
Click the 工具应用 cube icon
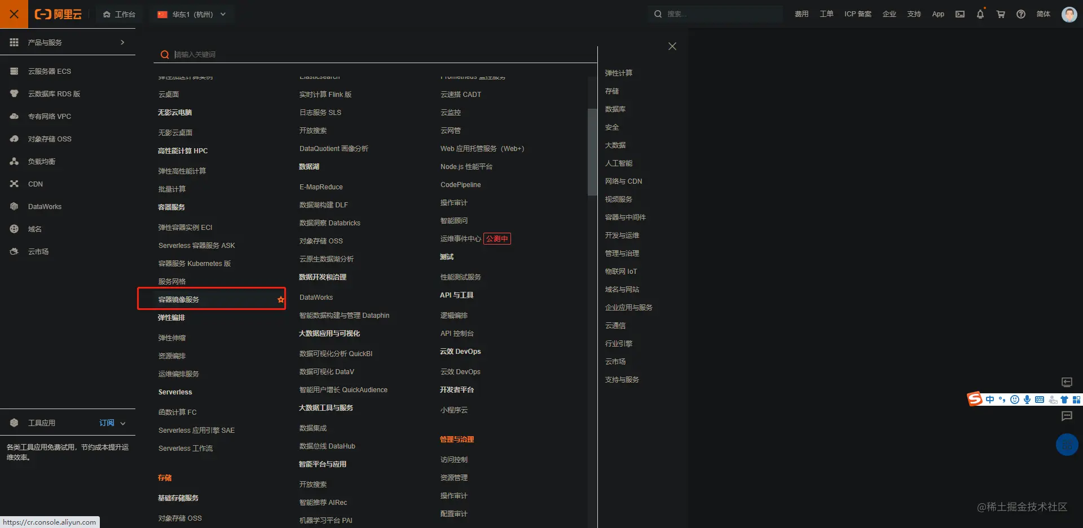[x=14, y=423]
